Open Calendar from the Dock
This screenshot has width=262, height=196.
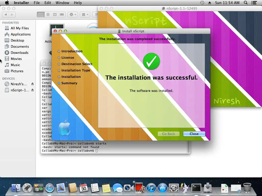pos(84,188)
